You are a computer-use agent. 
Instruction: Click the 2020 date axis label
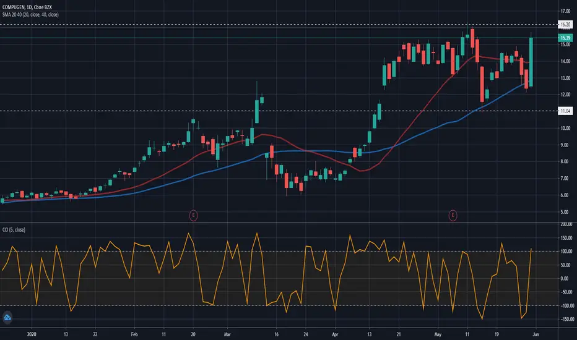pyautogui.click(x=32, y=334)
